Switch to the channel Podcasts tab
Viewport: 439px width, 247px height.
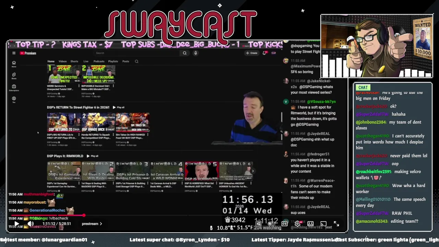pos(99,61)
